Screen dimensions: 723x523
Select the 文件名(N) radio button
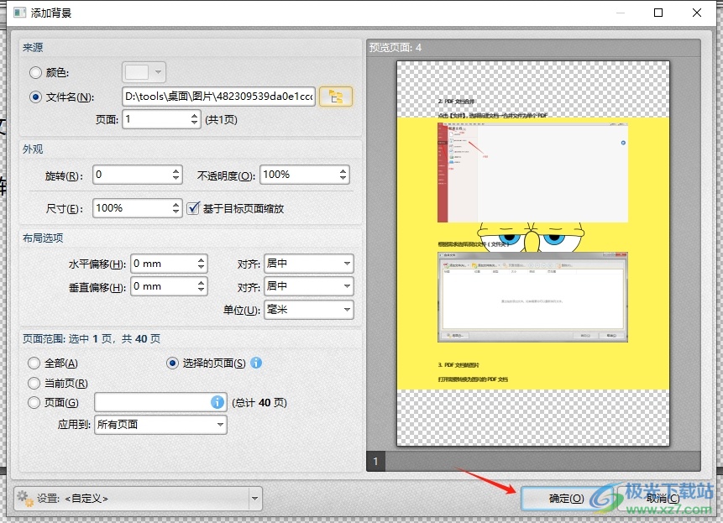(35, 97)
